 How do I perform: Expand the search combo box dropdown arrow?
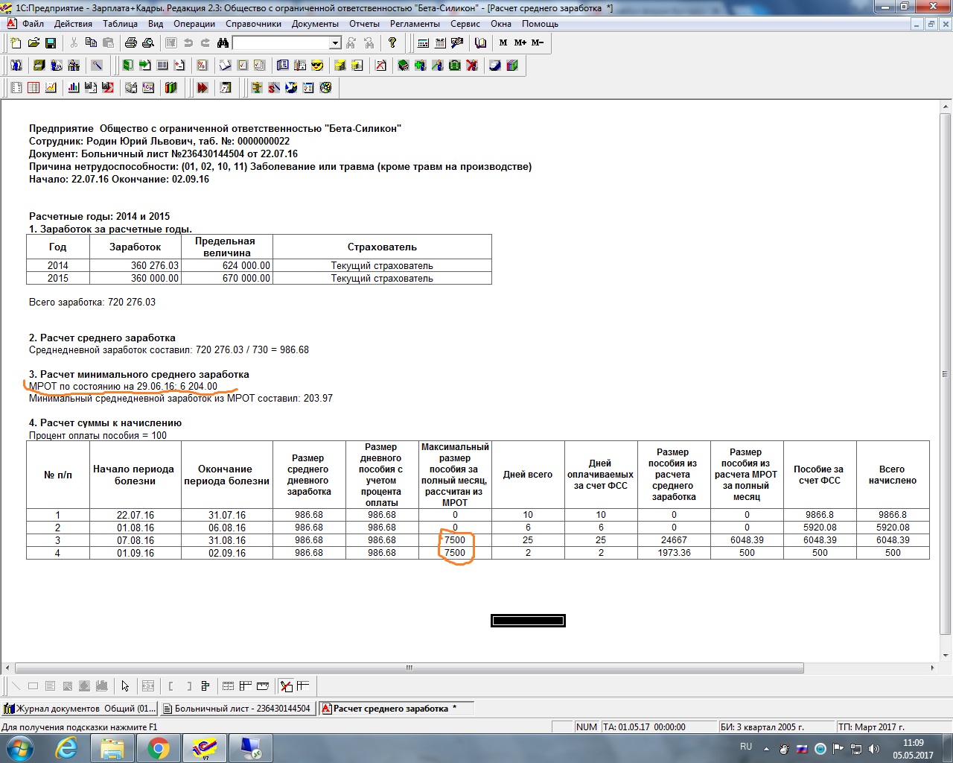[335, 43]
